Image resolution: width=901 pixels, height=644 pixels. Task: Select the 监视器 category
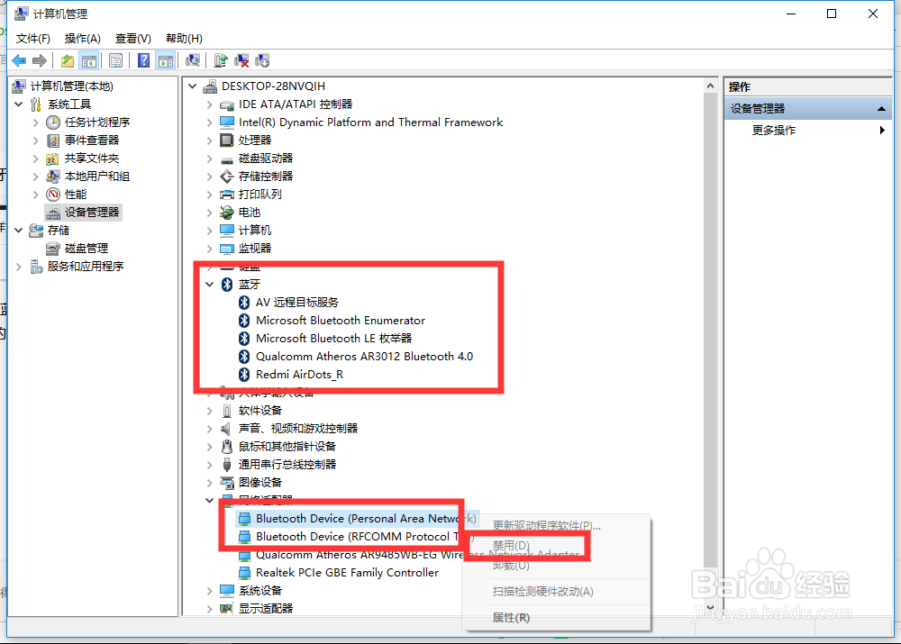click(255, 249)
